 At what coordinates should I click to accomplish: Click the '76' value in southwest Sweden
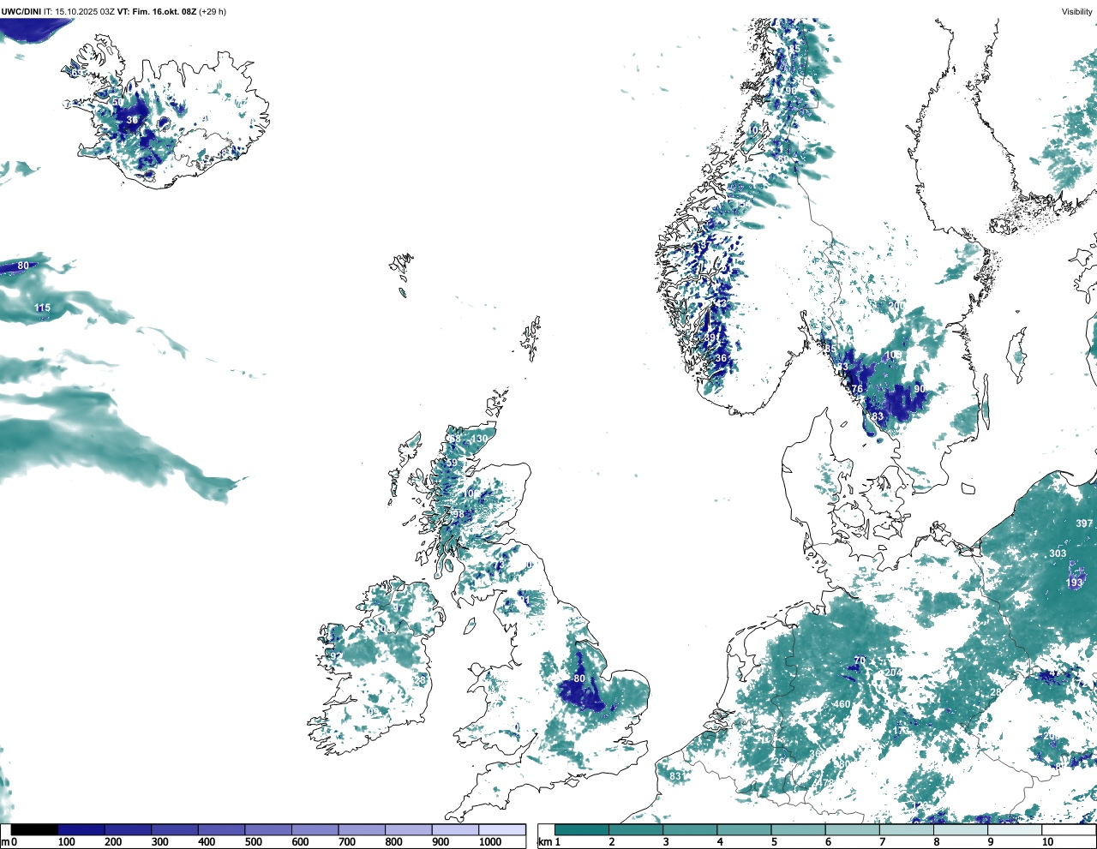857,389
